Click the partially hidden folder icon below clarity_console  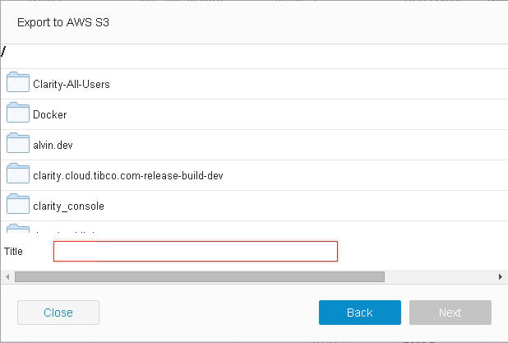(18, 229)
